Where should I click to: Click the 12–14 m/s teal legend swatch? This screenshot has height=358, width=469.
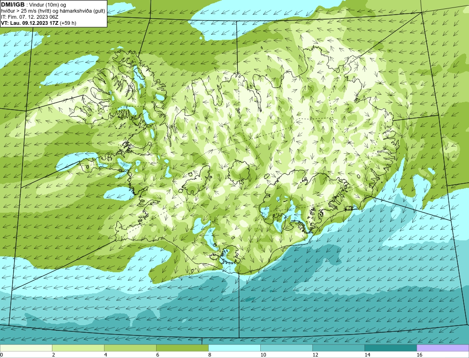point(339,348)
